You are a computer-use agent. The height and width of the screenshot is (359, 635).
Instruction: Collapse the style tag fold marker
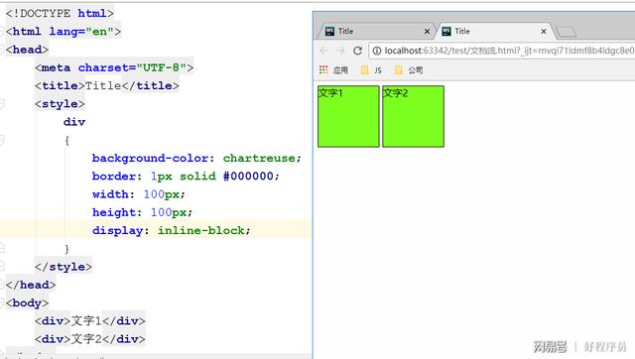tap(2, 103)
